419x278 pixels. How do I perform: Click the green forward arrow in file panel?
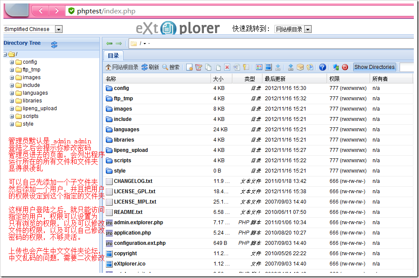[x=119, y=43]
